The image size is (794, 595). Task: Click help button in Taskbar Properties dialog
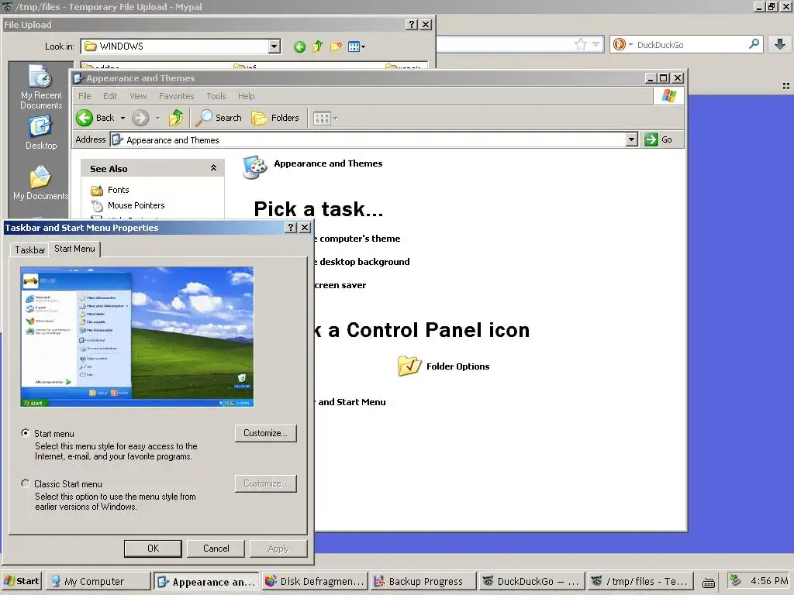click(x=290, y=228)
